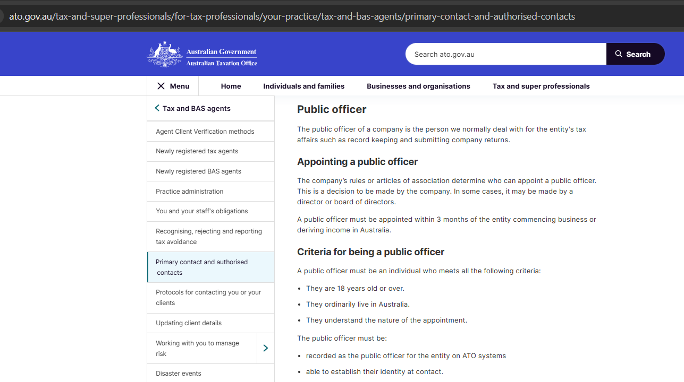
Task: Click the magnifier icon in Search button
Action: 619,54
